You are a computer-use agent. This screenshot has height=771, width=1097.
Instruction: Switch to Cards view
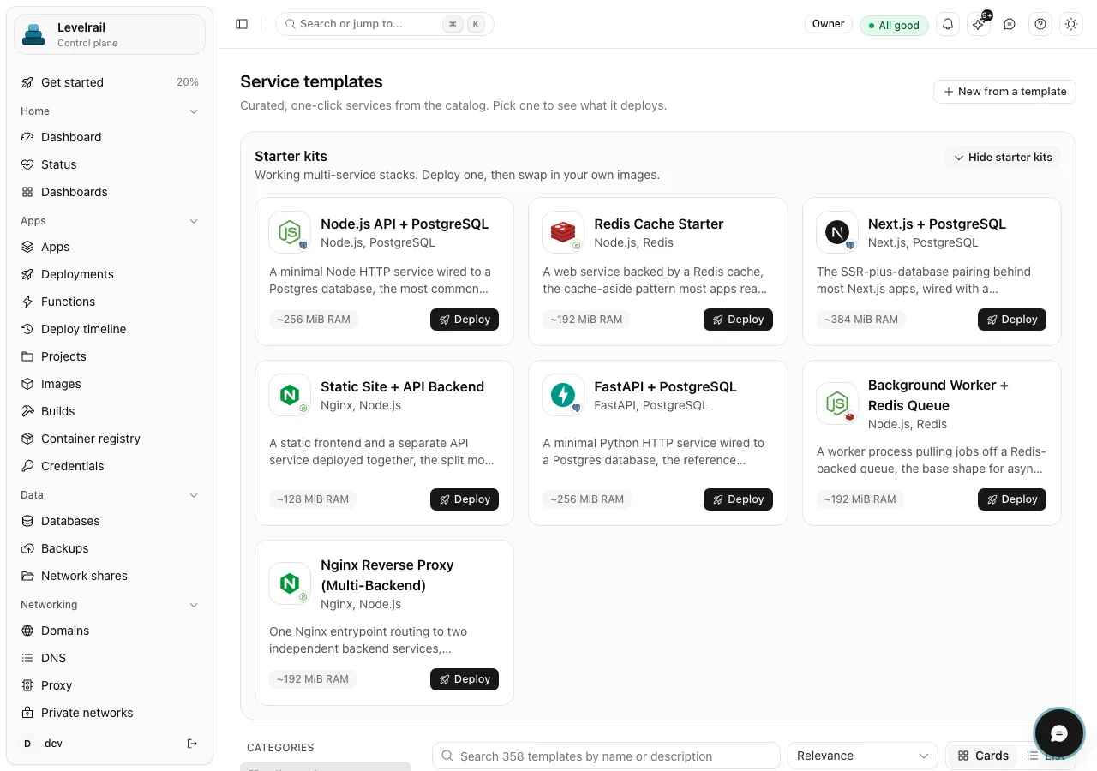pos(983,756)
